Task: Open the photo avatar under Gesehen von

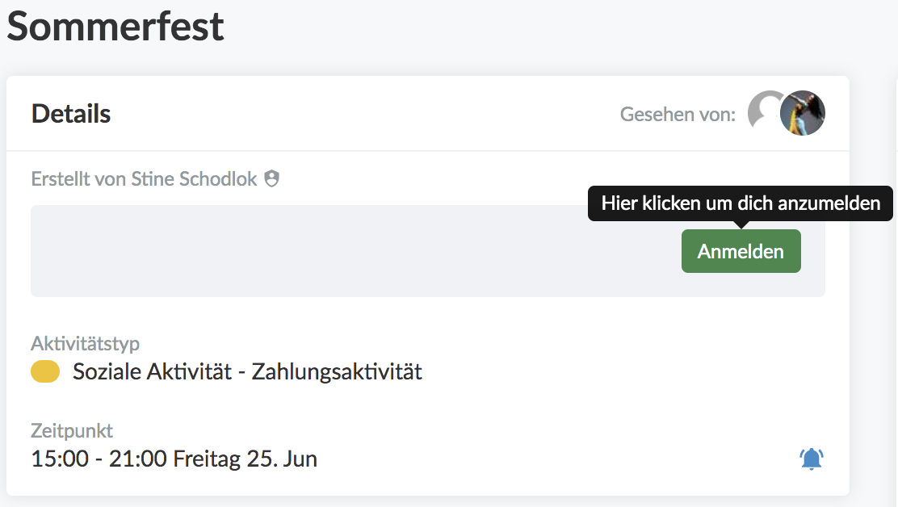Action: click(x=803, y=113)
